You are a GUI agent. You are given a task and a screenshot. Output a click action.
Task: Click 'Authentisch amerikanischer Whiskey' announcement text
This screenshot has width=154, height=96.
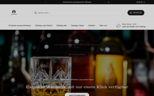pyautogui.click(x=77, y=2)
